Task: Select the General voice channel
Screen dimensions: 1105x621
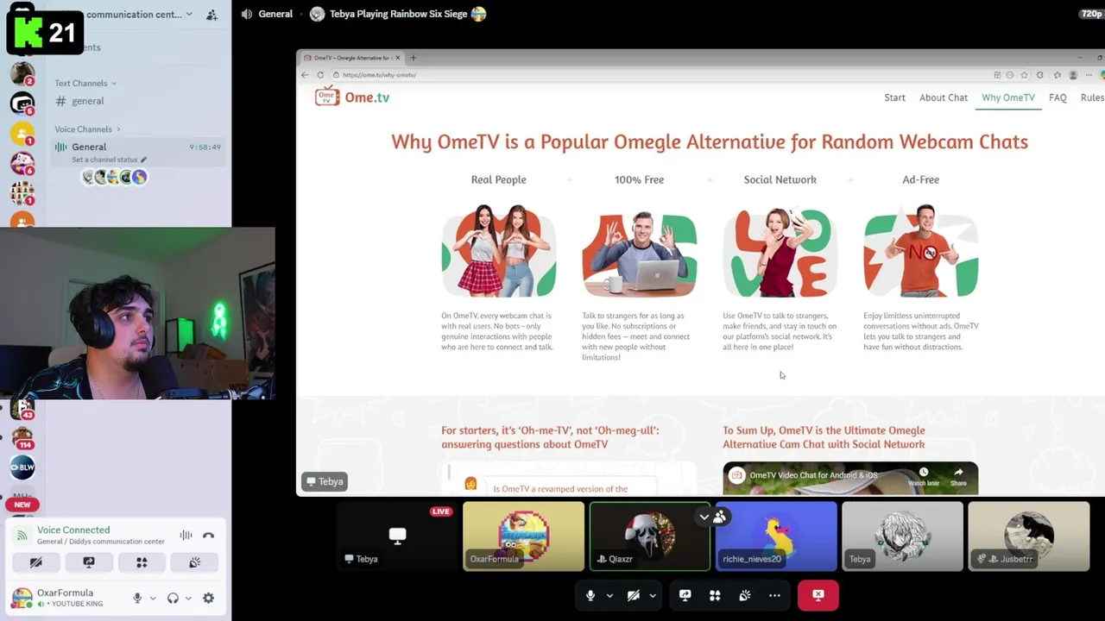Action: pos(138,152)
